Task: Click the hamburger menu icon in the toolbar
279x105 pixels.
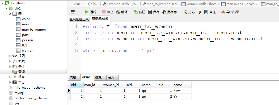Action: coord(73,12)
